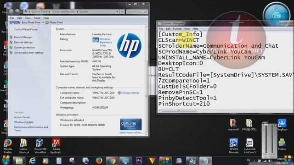
Task: Click Windows Experience Index link
Action: tap(106, 42)
